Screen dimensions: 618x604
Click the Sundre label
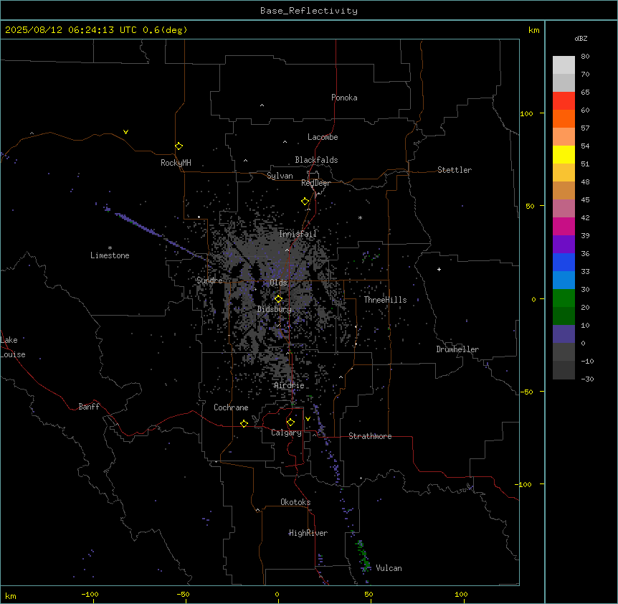tap(209, 280)
